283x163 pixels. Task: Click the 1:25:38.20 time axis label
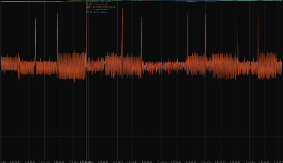point(118,162)
